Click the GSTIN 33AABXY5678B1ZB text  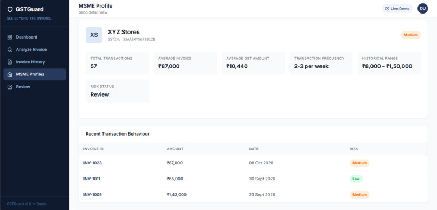click(x=132, y=39)
